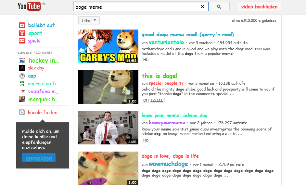The width and height of the screenshot is (306, 185).
Task: Click the plus icon beside kanäle finden
Action: [22, 112]
